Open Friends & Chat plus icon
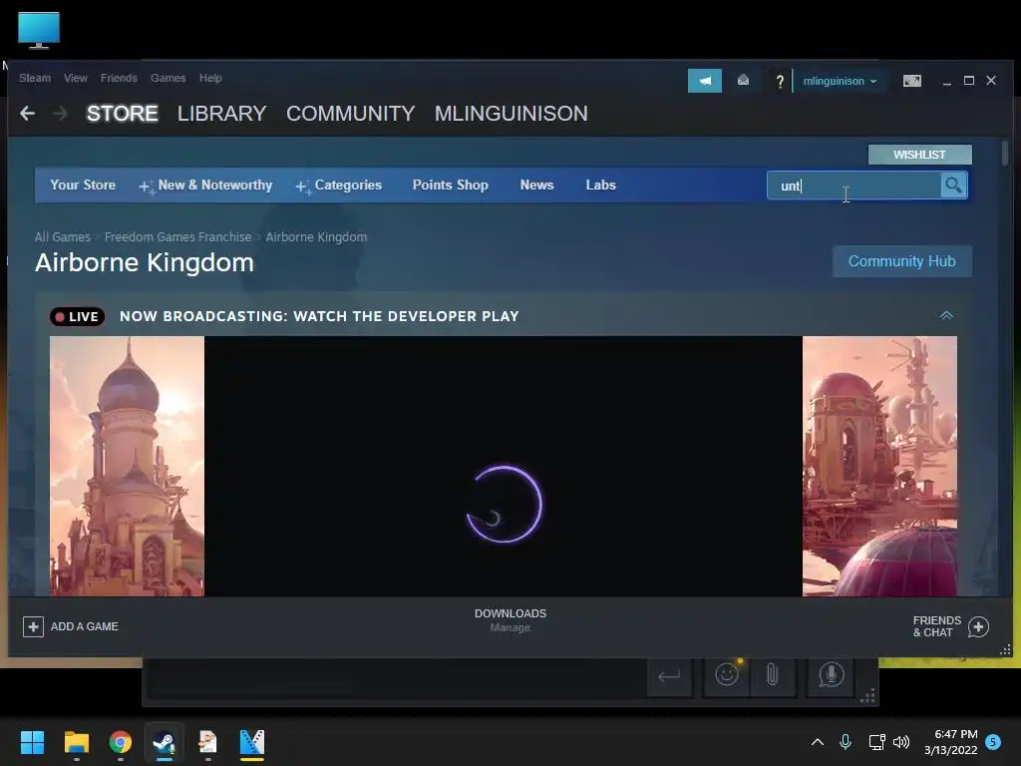This screenshot has width=1021, height=766. [978, 626]
